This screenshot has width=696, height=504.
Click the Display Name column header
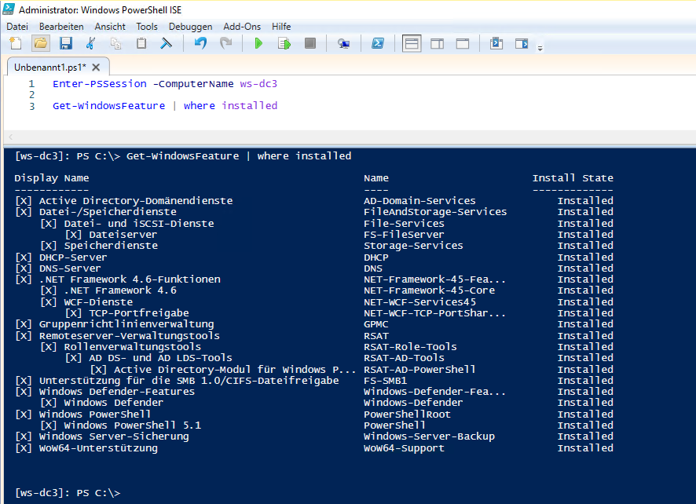[52, 178]
